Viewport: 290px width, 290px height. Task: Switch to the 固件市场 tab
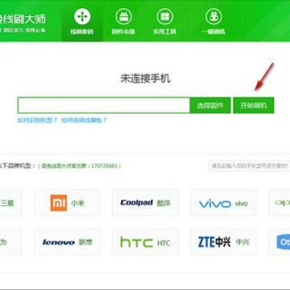click(x=123, y=21)
